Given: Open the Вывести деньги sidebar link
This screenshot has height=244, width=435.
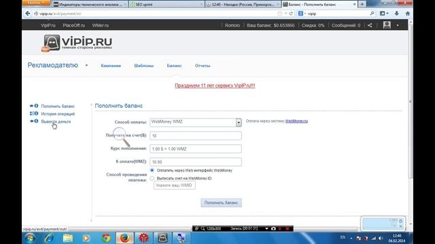Looking at the screenshot, I should tap(56, 121).
